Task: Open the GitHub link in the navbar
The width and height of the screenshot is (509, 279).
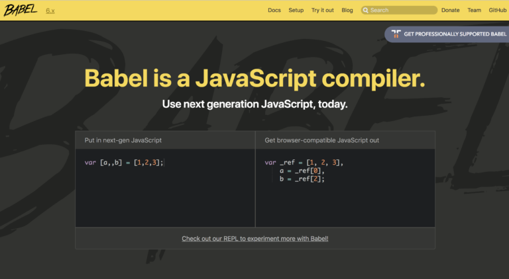Action: 498,11
